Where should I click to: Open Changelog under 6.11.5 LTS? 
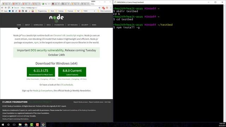44,79
